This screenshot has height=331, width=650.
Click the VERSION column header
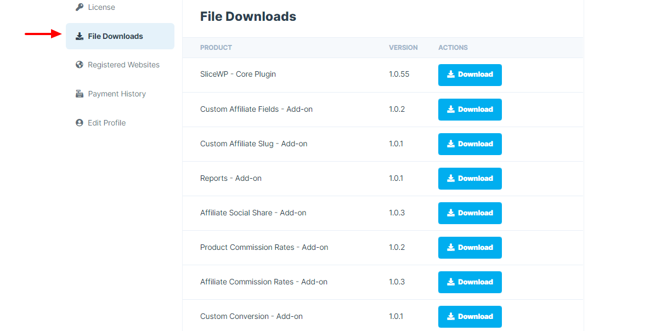(x=403, y=48)
